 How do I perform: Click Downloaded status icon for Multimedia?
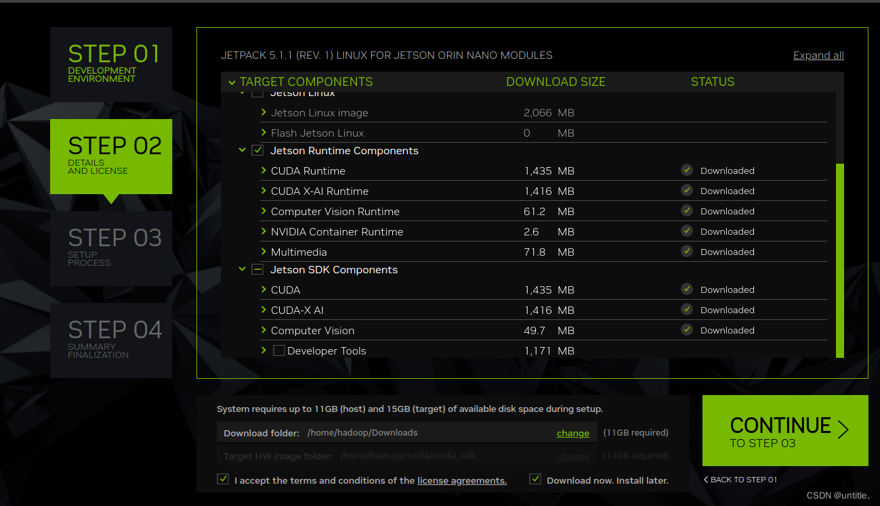tap(687, 252)
